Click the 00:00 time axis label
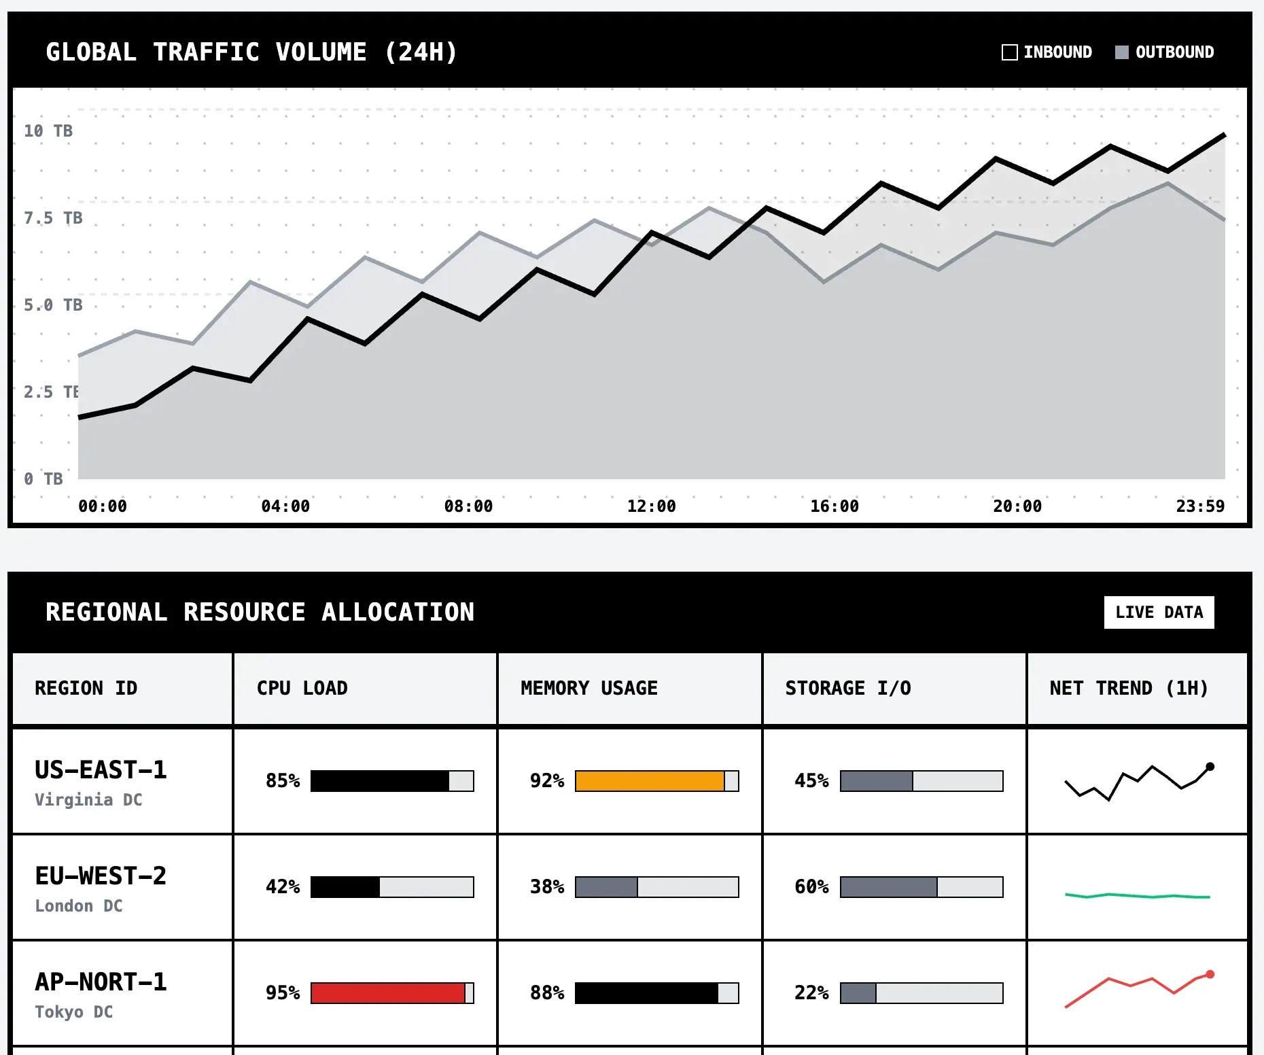Image resolution: width=1264 pixels, height=1055 pixels. [x=103, y=506]
